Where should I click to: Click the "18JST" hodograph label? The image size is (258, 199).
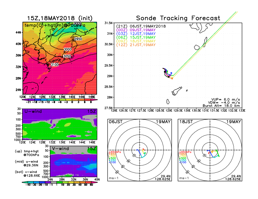[186, 122]
